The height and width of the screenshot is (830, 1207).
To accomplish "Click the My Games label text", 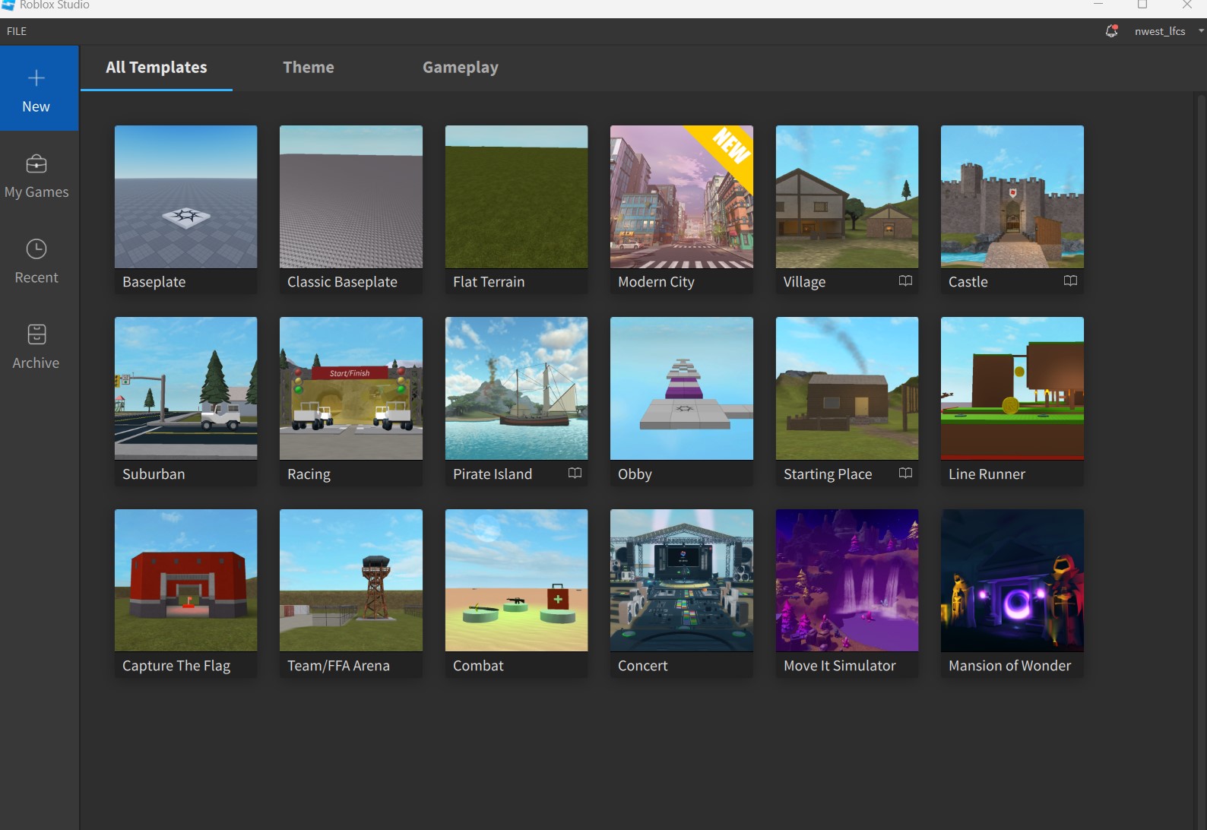I will point(36,192).
